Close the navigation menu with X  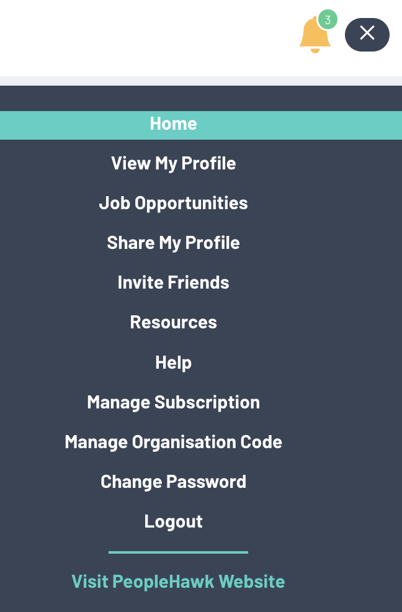tap(367, 34)
